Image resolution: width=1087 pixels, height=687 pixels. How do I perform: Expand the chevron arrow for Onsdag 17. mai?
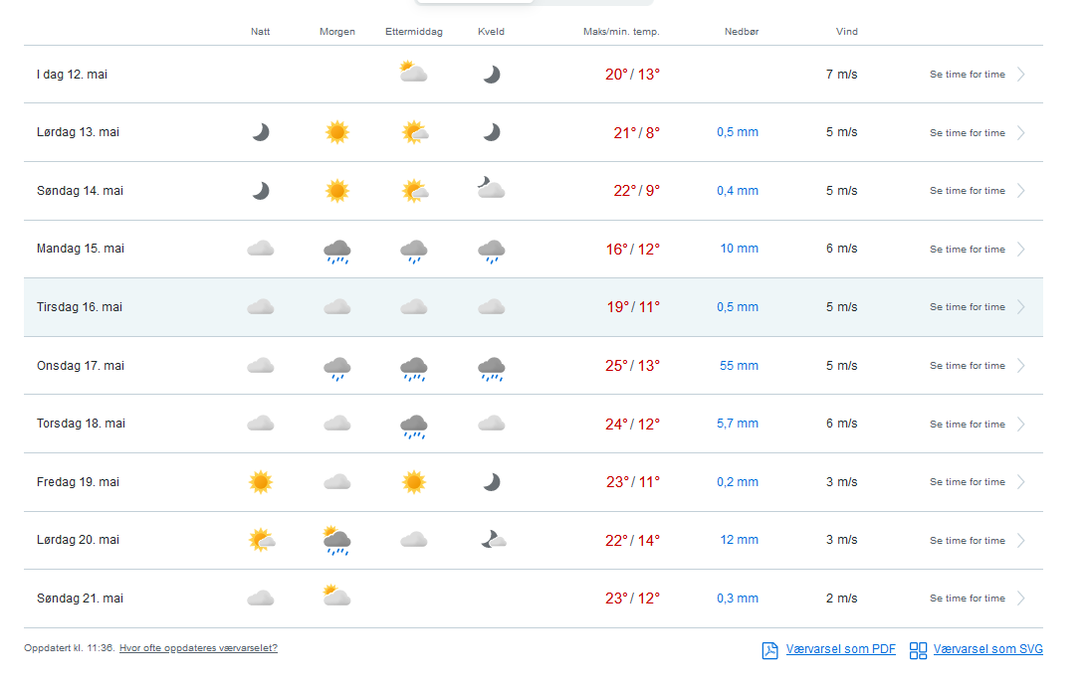(x=1021, y=366)
